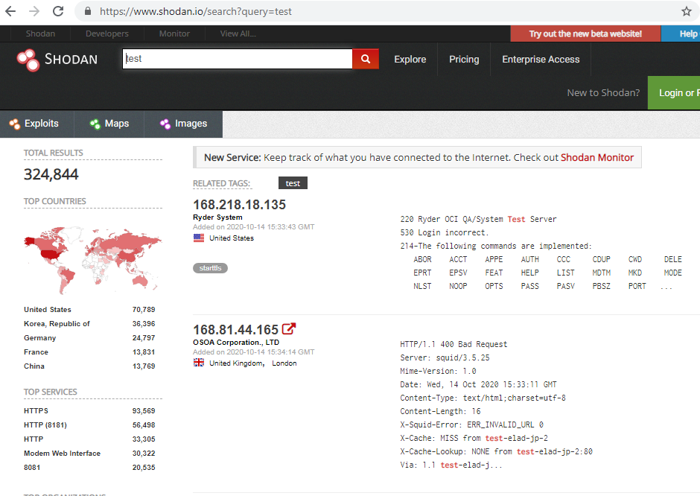Open the Monitor top menu item
Screen dimensions: 700x496
coord(174,34)
